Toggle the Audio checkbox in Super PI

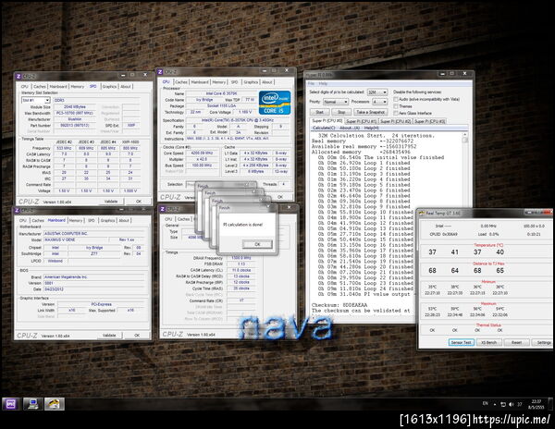[396, 99]
